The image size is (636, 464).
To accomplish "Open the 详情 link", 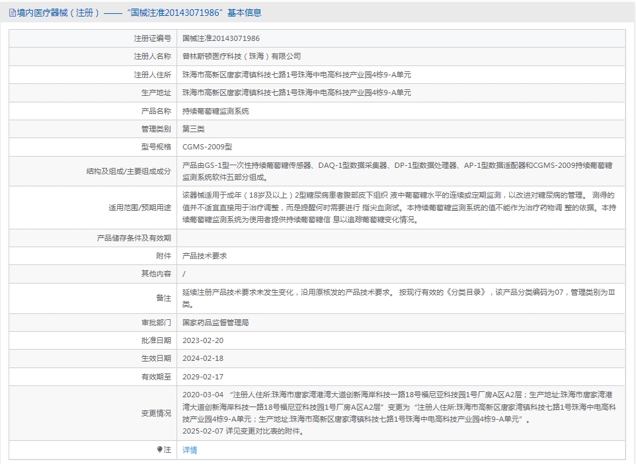I will tap(190, 450).
